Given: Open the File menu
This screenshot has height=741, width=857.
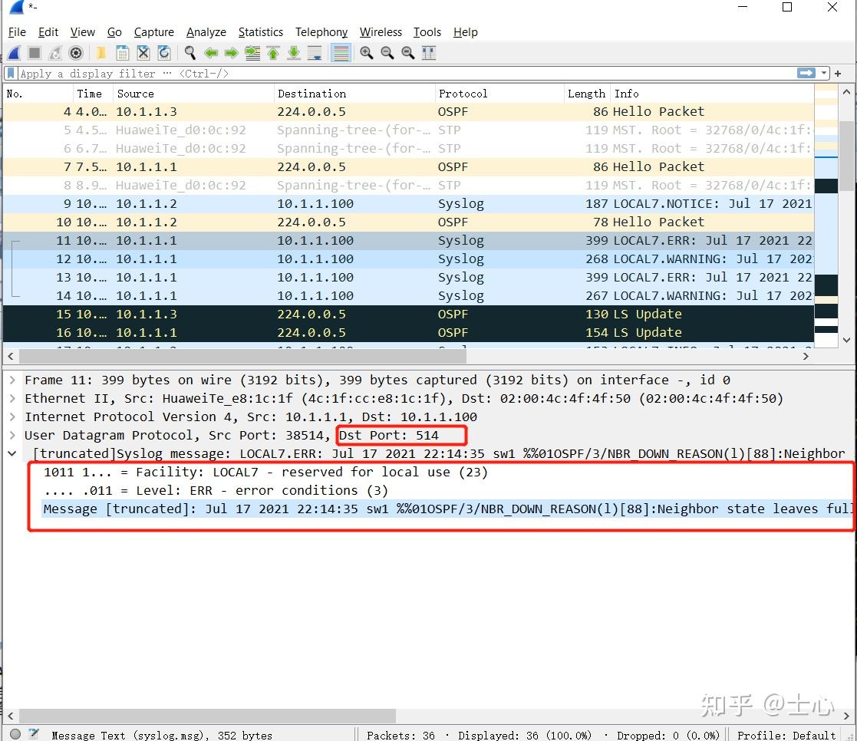Looking at the screenshot, I should [x=17, y=32].
